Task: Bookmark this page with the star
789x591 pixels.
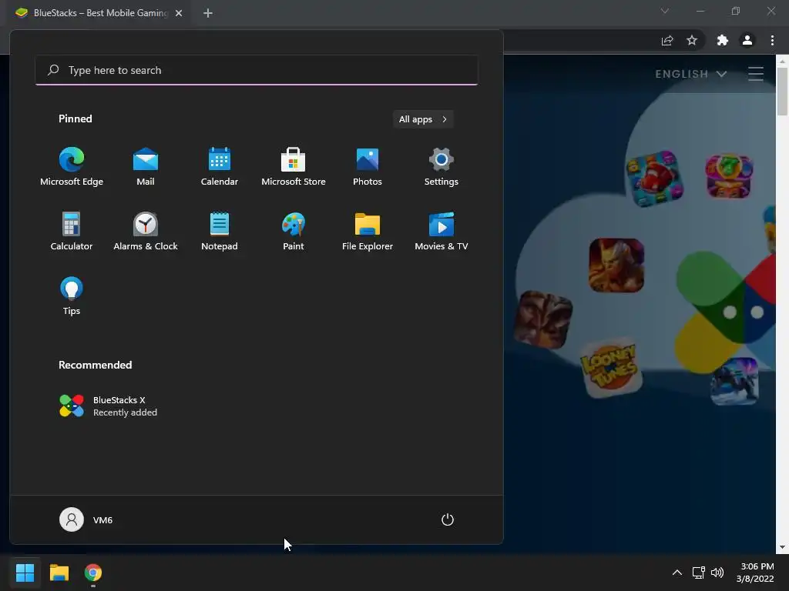Action: pyautogui.click(x=692, y=40)
